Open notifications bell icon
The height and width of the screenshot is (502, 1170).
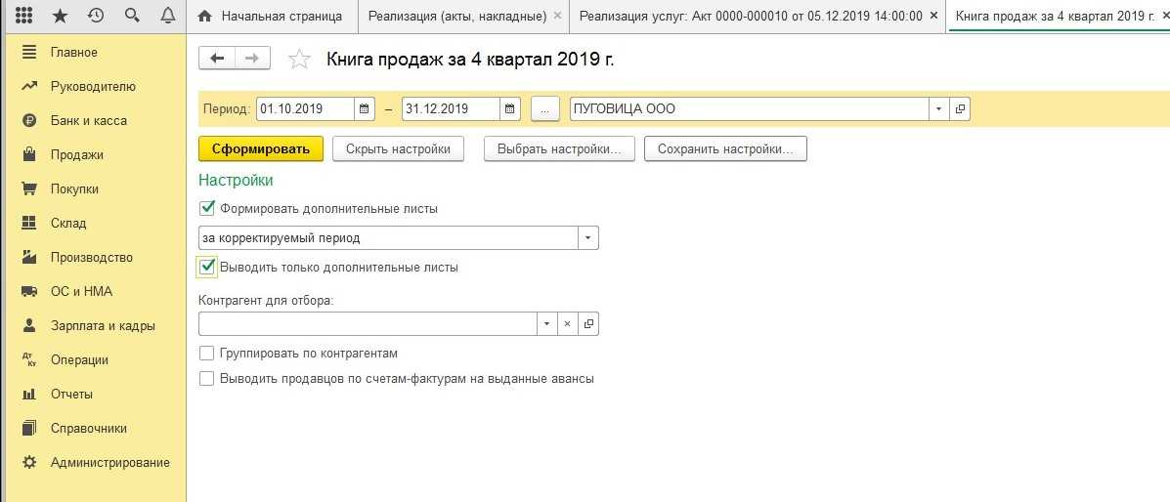tap(167, 17)
